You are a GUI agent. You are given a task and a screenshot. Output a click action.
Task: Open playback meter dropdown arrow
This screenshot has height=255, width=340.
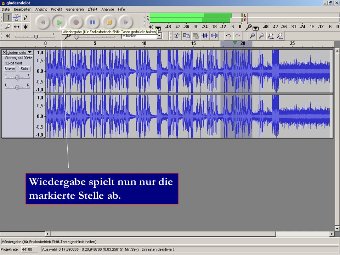[x=158, y=28]
